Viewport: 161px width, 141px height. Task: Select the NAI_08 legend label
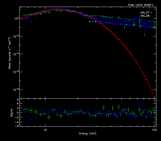pyautogui.click(x=145, y=16)
